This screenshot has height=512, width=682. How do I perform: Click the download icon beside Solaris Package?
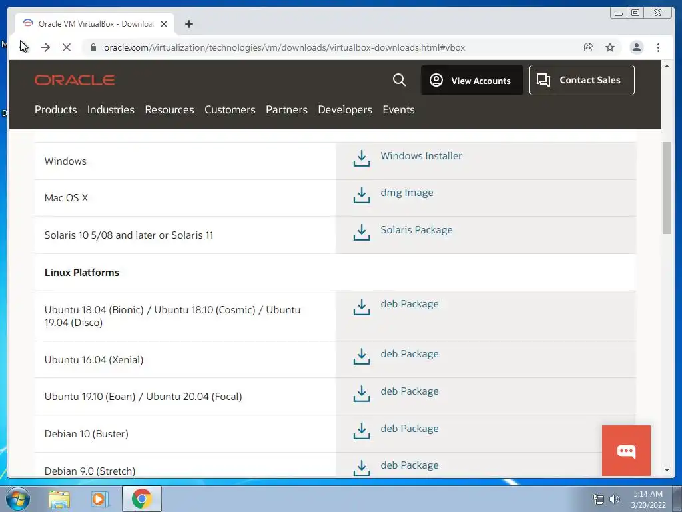coord(362,233)
